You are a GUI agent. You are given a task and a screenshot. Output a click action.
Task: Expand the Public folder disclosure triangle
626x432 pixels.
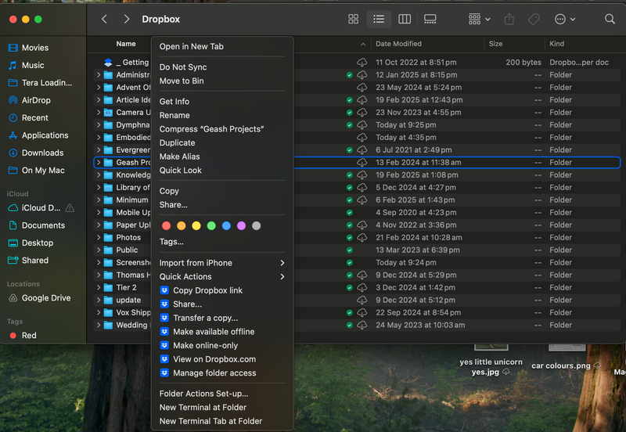point(99,250)
